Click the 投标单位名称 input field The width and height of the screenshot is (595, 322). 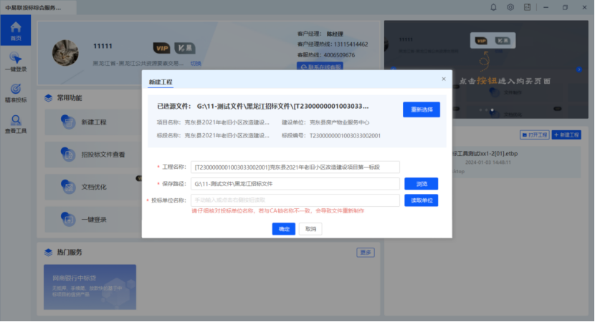pyautogui.click(x=295, y=200)
